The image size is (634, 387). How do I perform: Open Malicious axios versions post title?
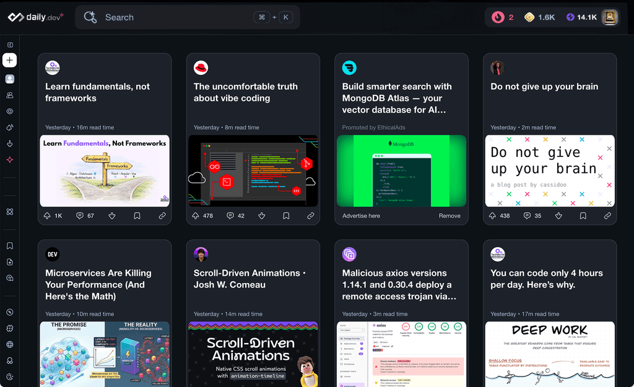click(x=399, y=284)
